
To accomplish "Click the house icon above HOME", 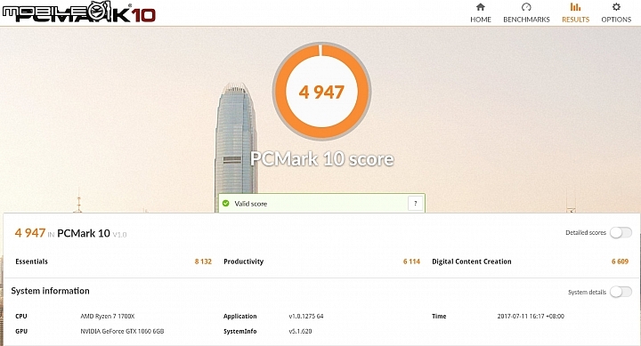I will click(481, 7).
